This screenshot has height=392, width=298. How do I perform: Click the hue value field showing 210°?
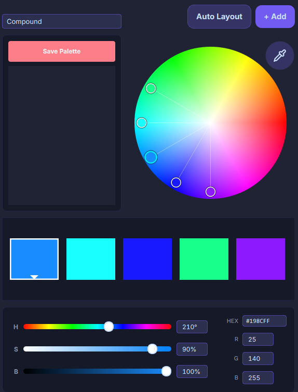[192, 327]
